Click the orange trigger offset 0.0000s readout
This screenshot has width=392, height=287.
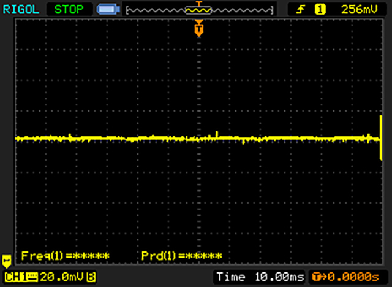pyautogui.click(x=346, y=277)
